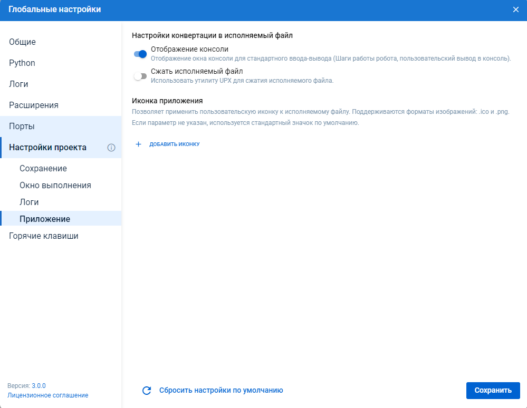Switch to the Порты section
The height and width of the screenshot is (408, 527).
tap(22, 127)
